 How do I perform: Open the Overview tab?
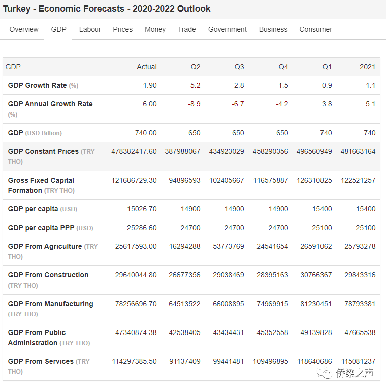coord(24,29)
